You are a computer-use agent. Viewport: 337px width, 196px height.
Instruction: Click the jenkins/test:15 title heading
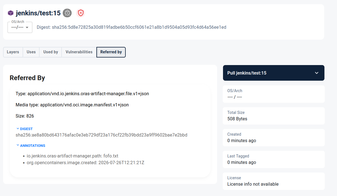pos(38,13)
